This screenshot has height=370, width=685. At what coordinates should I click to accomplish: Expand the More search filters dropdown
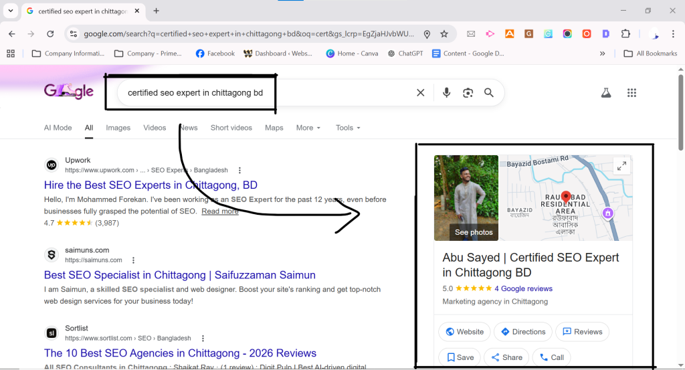pos(308,128)
